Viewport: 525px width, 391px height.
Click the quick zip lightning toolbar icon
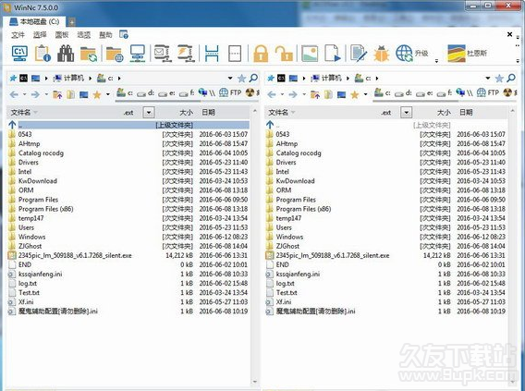186,53
